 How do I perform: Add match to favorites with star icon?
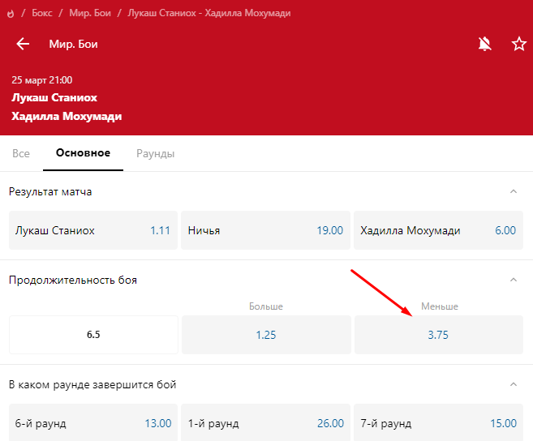518,44
